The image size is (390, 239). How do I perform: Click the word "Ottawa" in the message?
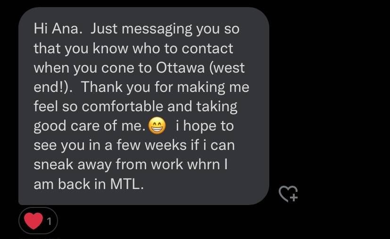(x=180, y=68)
